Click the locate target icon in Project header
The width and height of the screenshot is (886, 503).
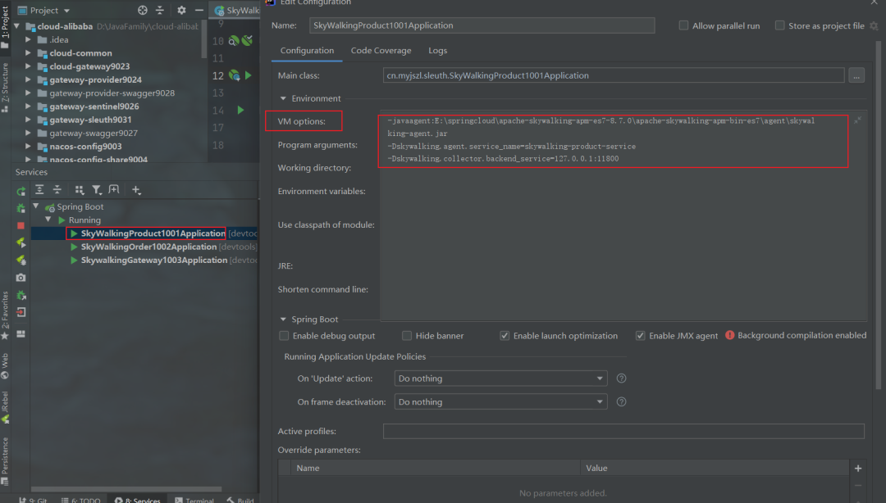pyautogui.click(x=143, y=10)
